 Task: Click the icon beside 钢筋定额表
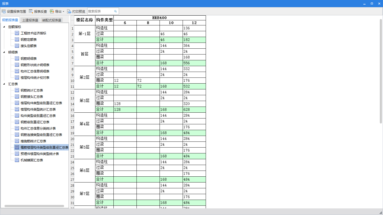click(17, 39)
